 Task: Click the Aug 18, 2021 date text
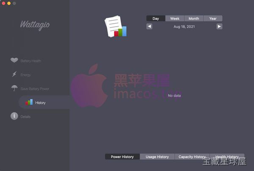[x=184, y=27]
